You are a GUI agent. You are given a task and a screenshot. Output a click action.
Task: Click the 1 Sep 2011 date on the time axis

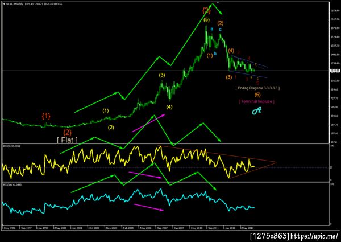[x=213, y=228]
